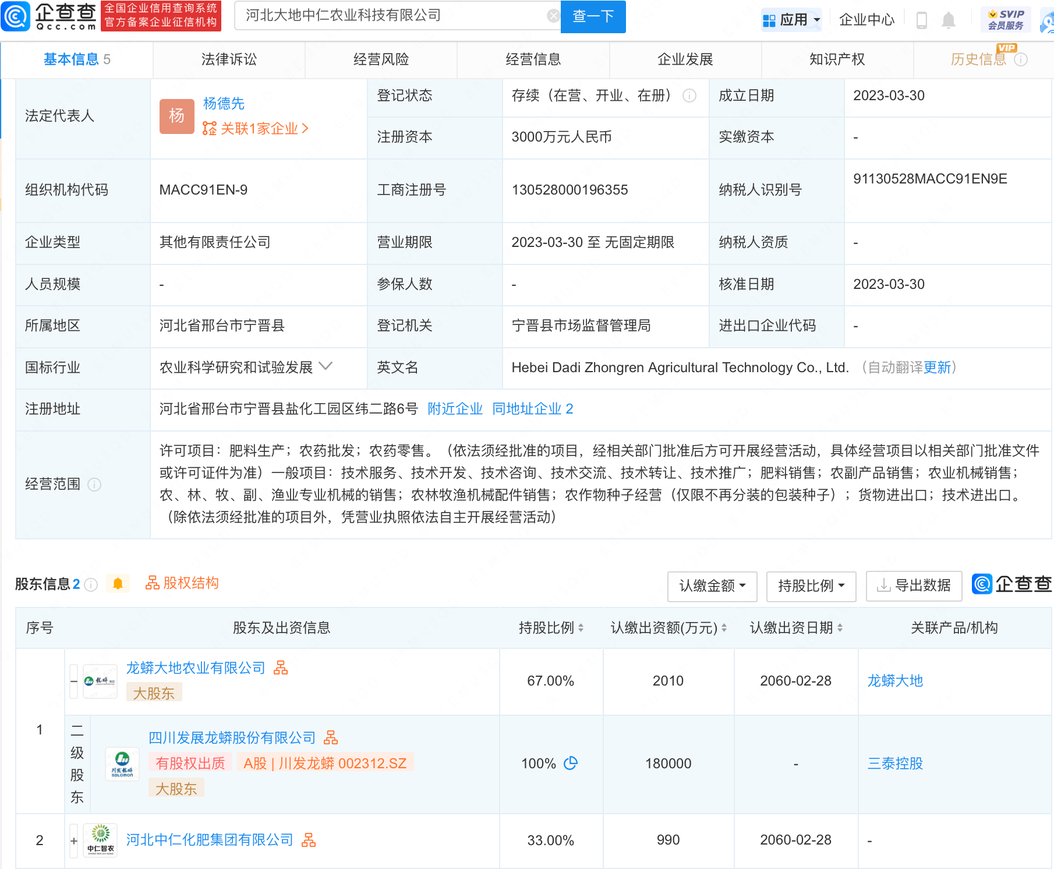The height and width of the screenshot is (869, 1054).
Task: Switch to 经营风险 tab
Action: pyautogui.click(x=381, y=59)
